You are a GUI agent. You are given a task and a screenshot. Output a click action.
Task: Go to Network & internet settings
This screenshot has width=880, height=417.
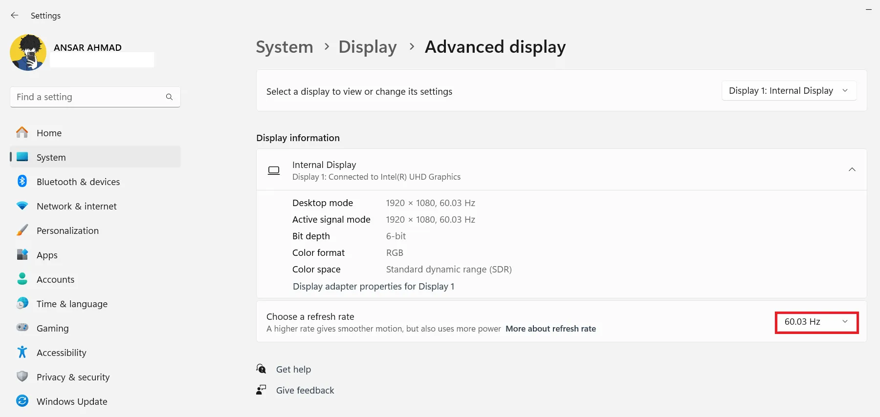[x=76, y=206]
